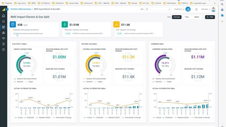Image resolution: width=226 pixels, height=127 pixels.
Task: Open the Filter button
Action: tap(210, 17)
